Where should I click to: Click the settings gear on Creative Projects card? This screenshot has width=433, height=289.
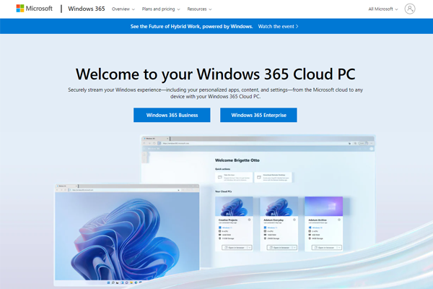click(250, 220)
